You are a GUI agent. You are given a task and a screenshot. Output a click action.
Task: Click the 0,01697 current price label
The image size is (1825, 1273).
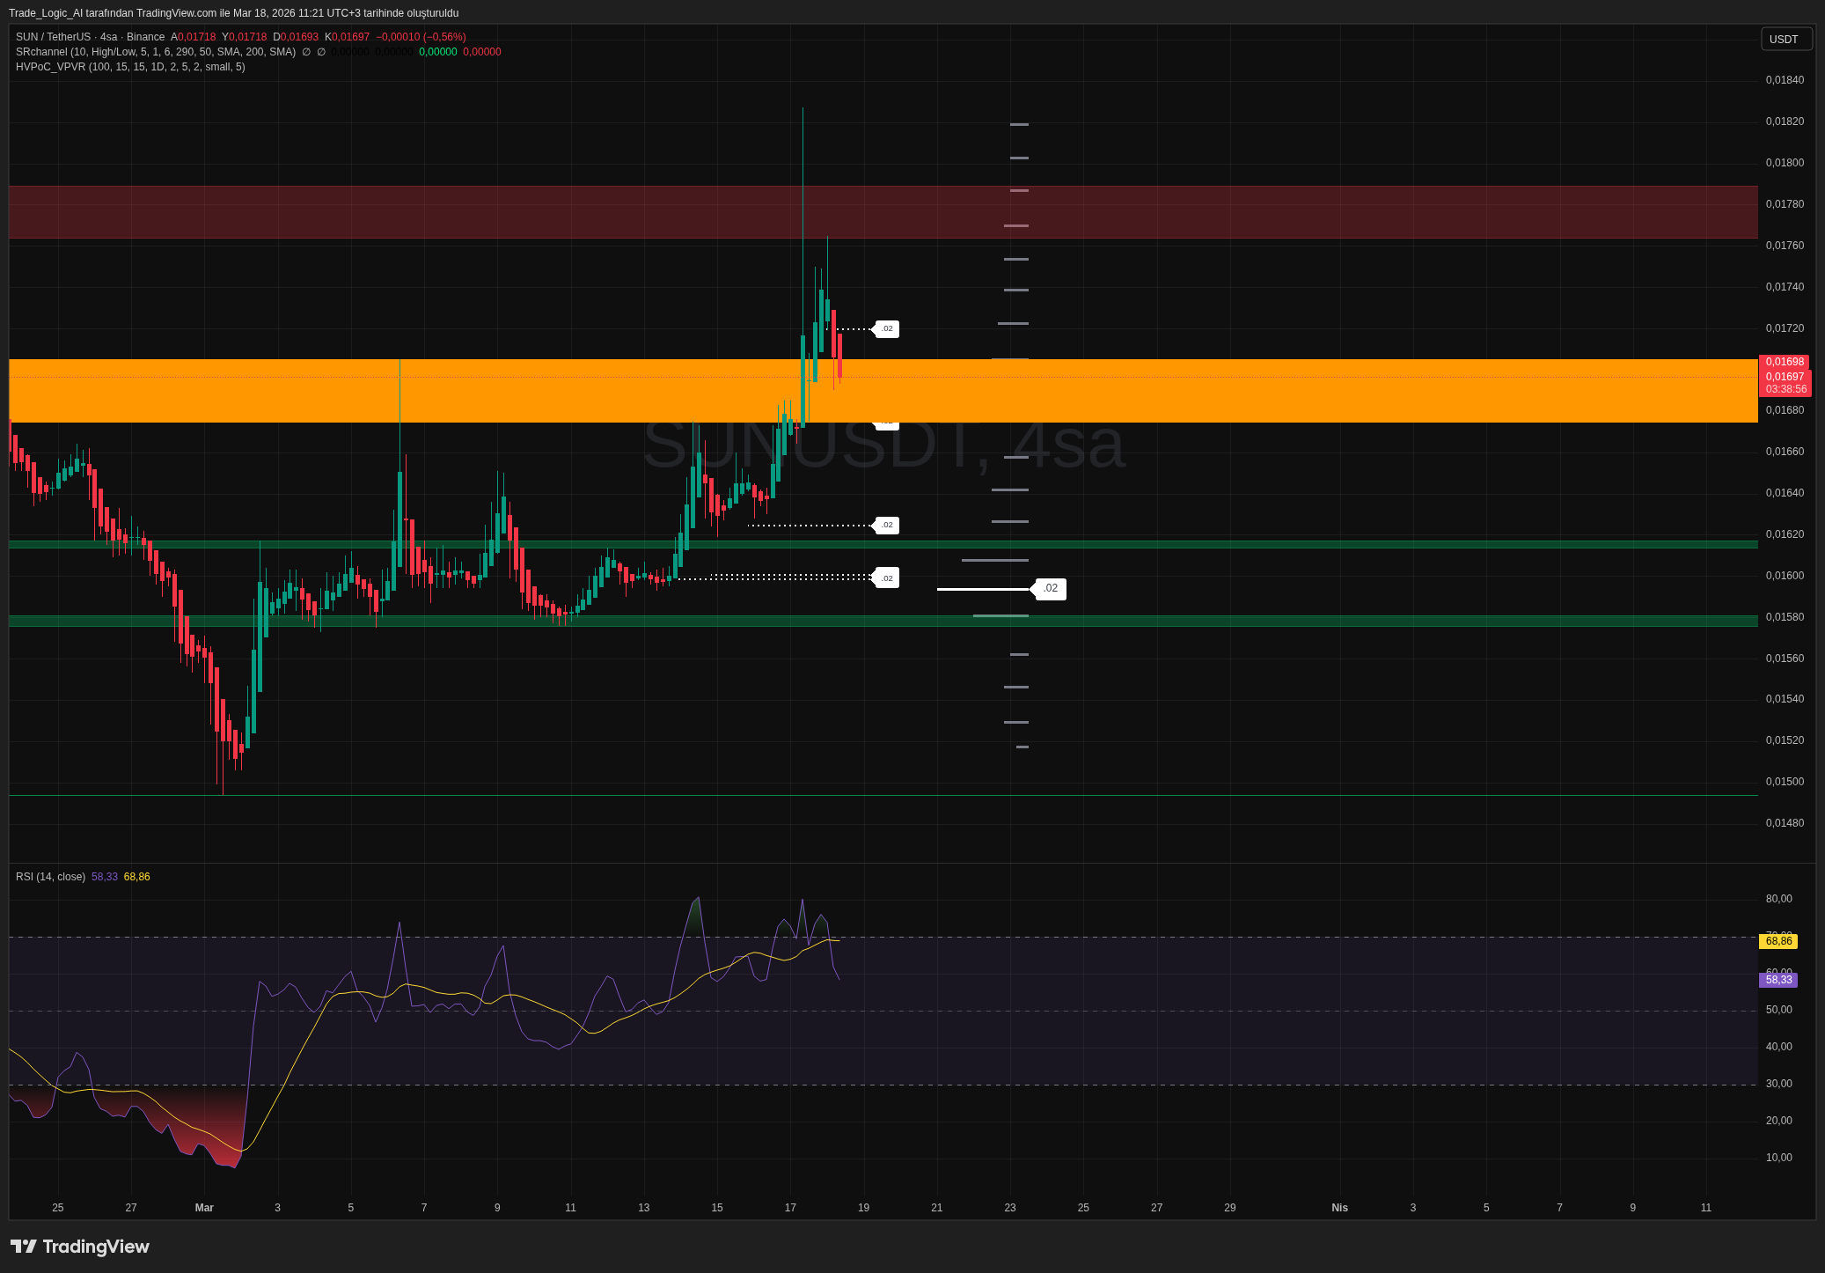[x=1785, y=377]
